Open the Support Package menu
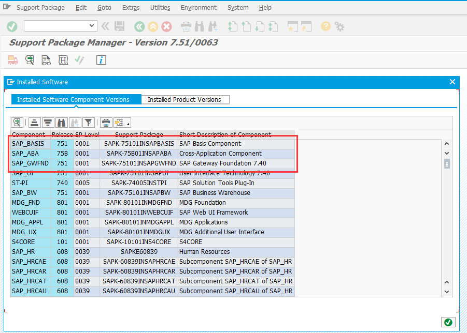Viewport: 467px width, 333px height. click(40, 8)
